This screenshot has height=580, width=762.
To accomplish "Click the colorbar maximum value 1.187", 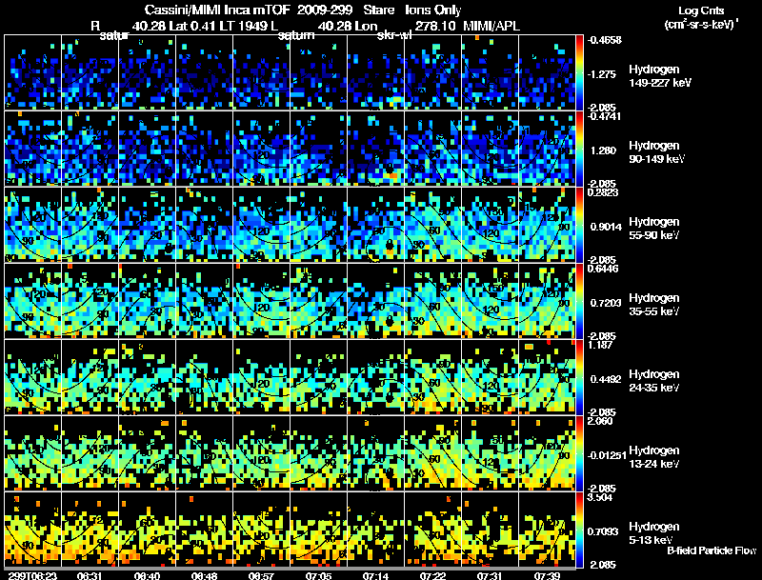I will (x=600, y=345).
